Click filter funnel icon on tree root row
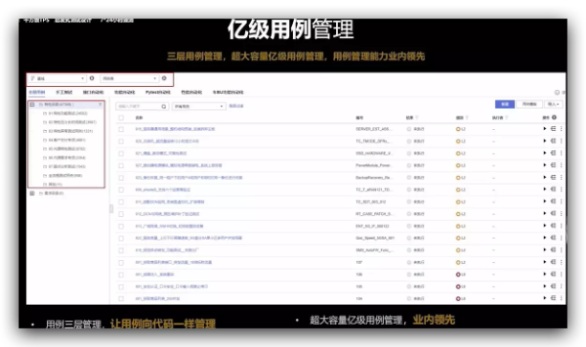The image size is (586, 347). click(x=101, y=104)
